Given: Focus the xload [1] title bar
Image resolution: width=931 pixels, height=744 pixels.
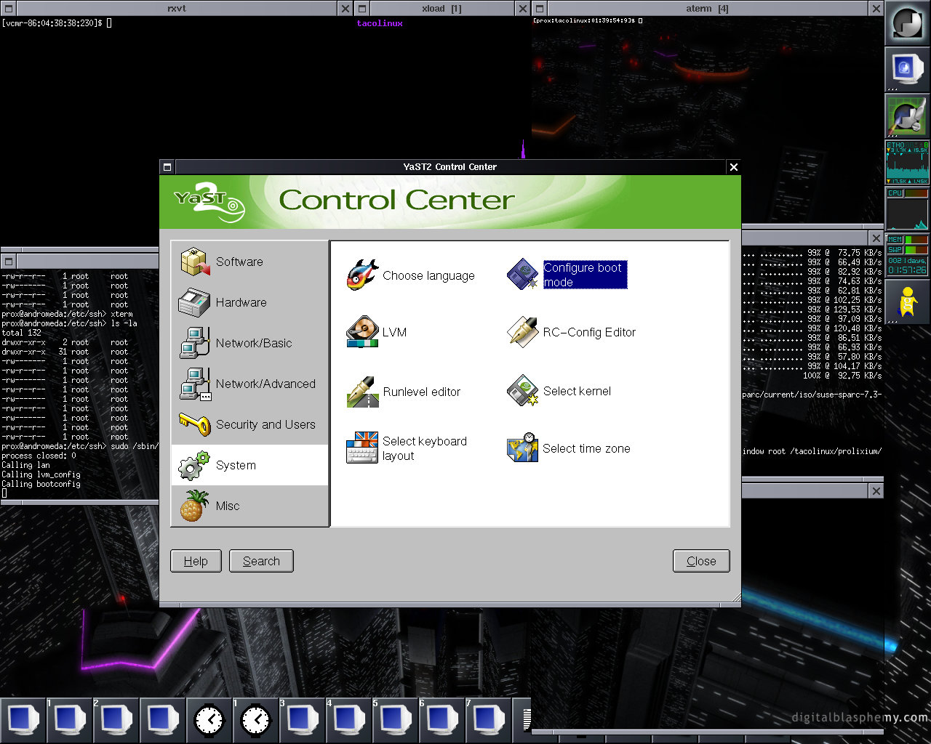Looking at the screenshot, I should [x=442, y=8].
